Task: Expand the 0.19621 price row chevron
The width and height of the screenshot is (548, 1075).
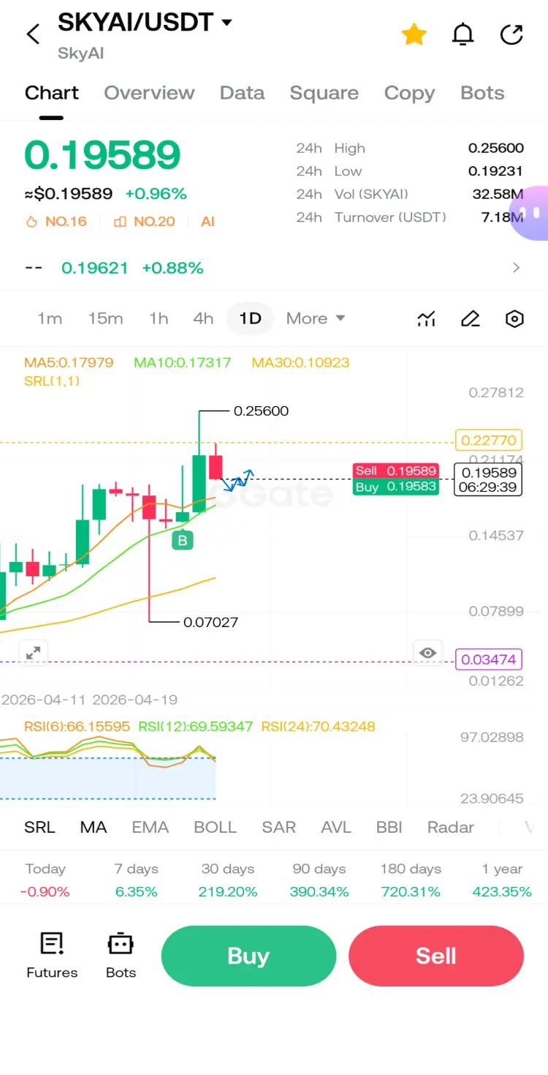Action: 517,268
